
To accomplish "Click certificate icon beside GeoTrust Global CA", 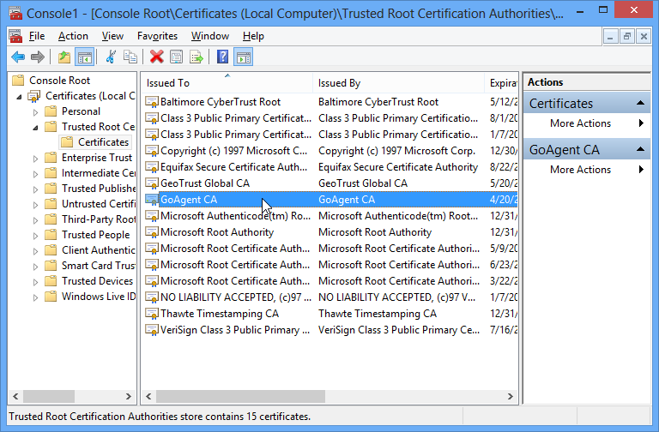I will pyautogui.click(x=151, y=183).
